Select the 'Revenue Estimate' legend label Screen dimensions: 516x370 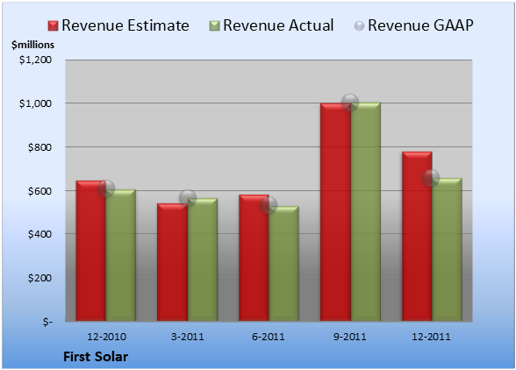coord(125,25)
